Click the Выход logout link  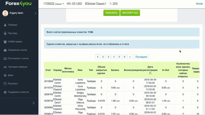pyautogui.click(x=199, y=4)
